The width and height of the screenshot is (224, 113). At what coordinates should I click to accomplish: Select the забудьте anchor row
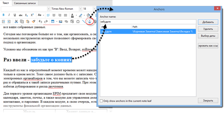pyautogui.click(x=148, y=31)
